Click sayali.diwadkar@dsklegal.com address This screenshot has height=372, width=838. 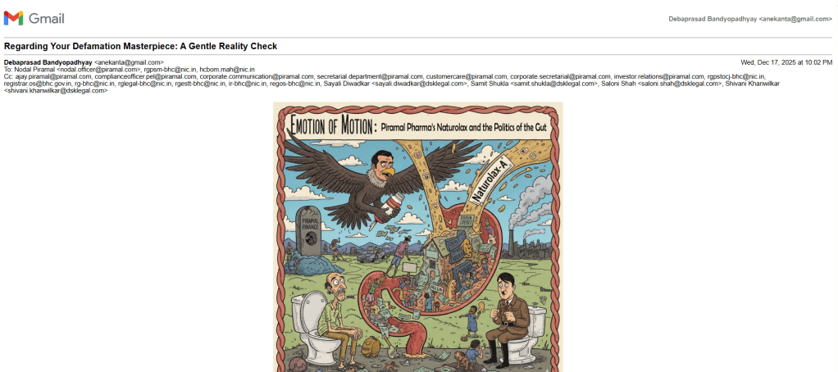point(420,84)
